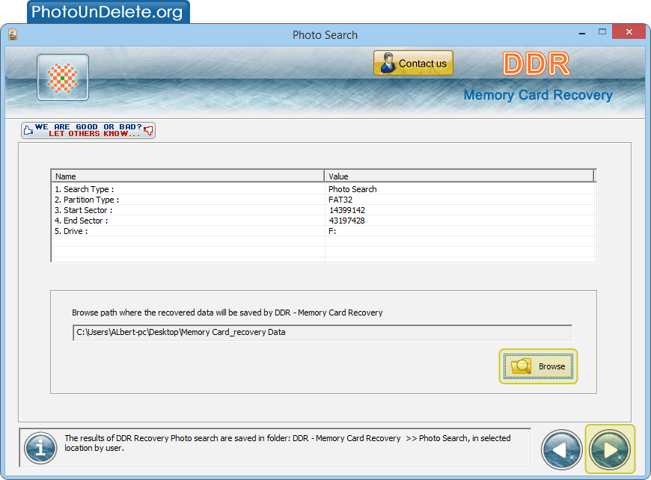Close the Photo Search window
This screenshot has height=480, width=651.
[629, 31]
